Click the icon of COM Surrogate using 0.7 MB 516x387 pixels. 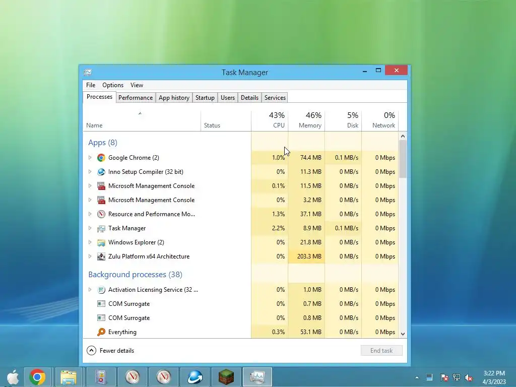click(x=101, y=304)
